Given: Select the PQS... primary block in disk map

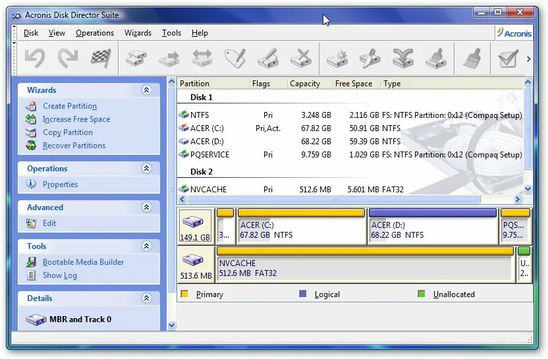Looking at the screenshot, I should [515, 226].
